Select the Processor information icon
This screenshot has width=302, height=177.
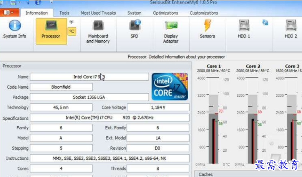[51, 30]
